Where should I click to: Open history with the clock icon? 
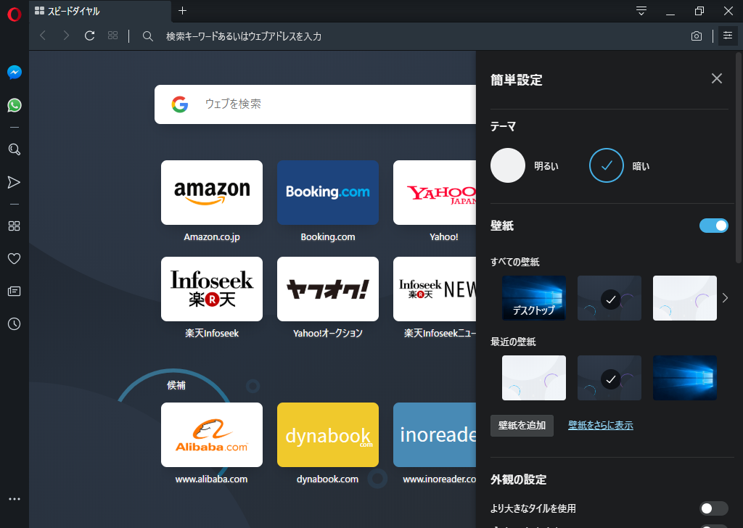pyautogui.click(x=14, y=324)
